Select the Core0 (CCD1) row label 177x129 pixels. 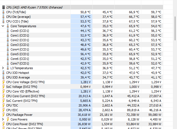coord(20,31)
